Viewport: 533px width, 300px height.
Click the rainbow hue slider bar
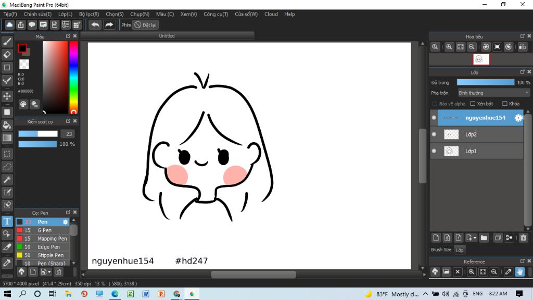pos(74,77)
